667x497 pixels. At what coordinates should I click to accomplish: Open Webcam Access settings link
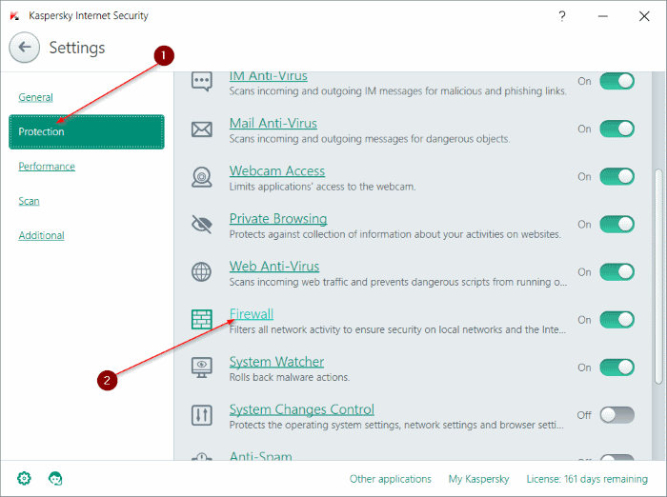(277, 171)
